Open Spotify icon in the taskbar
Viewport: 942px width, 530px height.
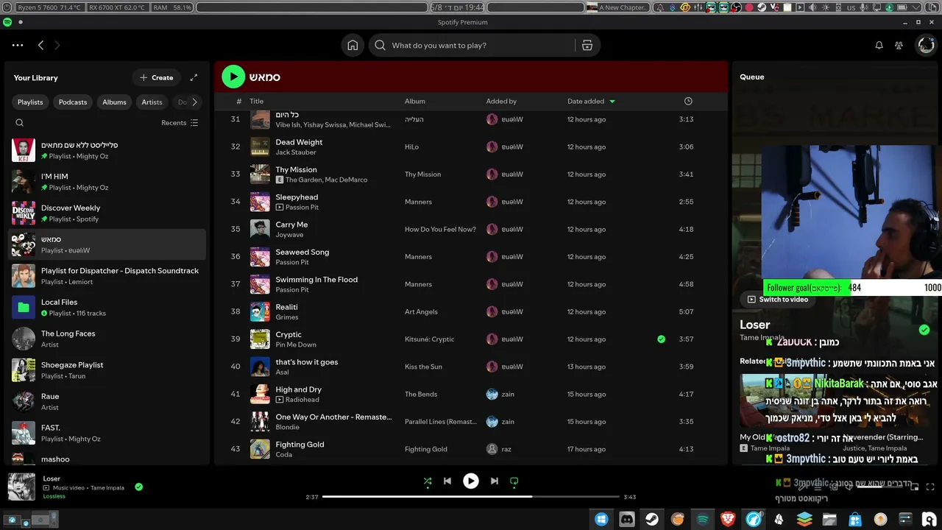703,519
